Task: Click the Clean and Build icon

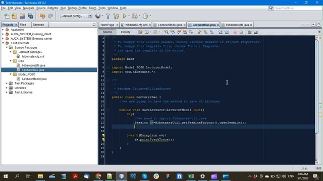Action: [116, 16]
